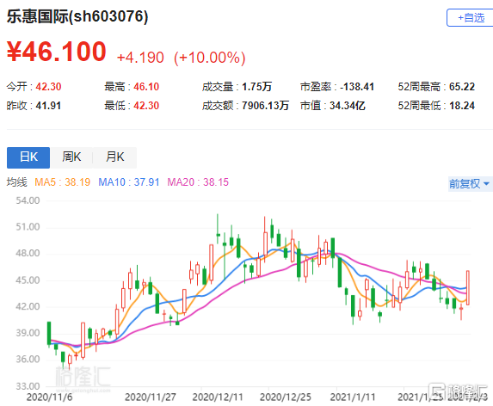Screen dimensions: 493x406
Task: Click the change amount +4.190
Action: click(140, 58)
